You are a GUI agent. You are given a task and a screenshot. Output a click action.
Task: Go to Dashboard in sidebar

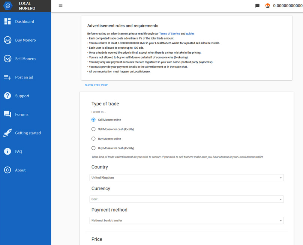point(24,21)
